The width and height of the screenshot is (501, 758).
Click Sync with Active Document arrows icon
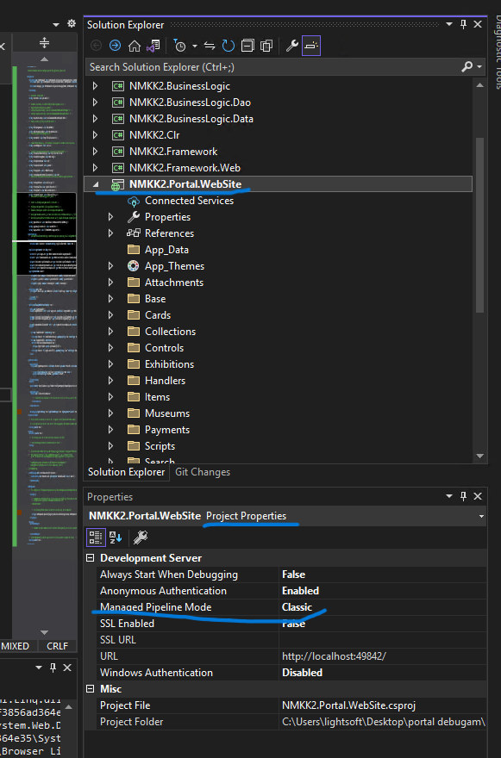coord(210,46)
